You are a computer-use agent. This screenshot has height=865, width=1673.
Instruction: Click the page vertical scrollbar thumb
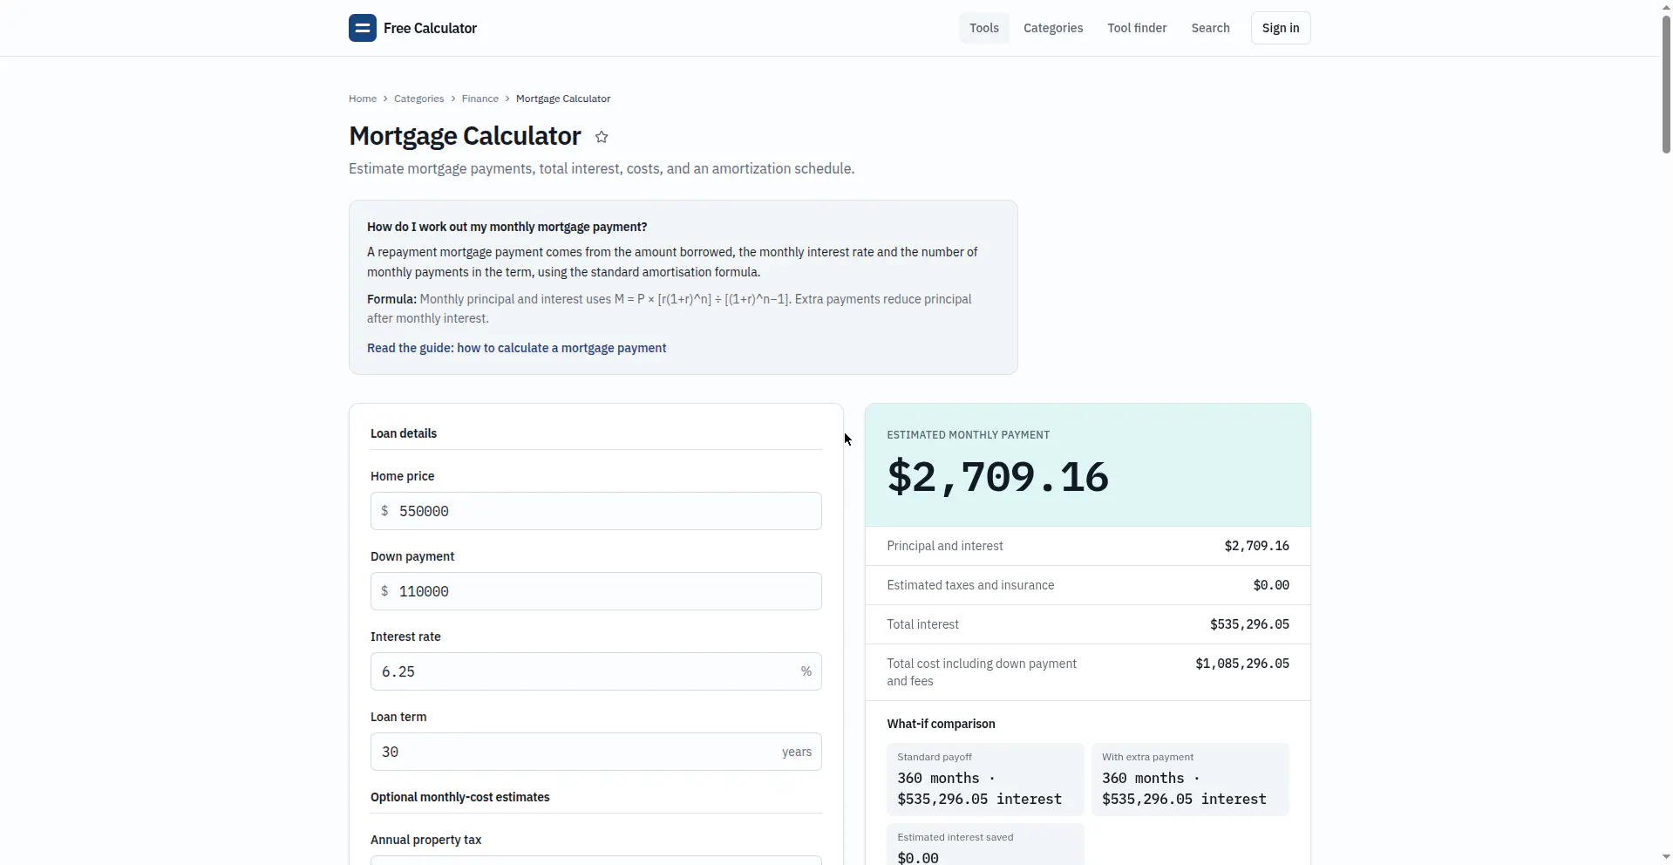(x=1666, y=85)
